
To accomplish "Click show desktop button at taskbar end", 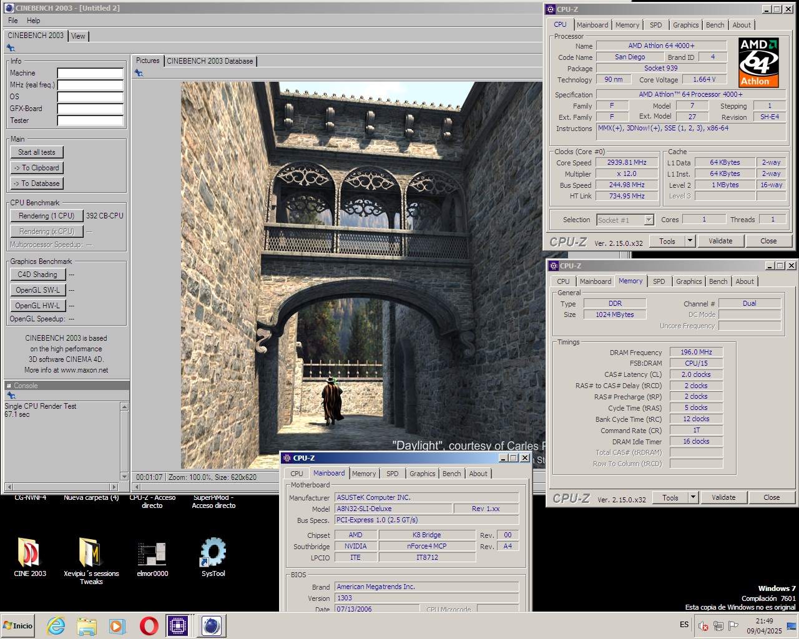I will tap(792, 626).
